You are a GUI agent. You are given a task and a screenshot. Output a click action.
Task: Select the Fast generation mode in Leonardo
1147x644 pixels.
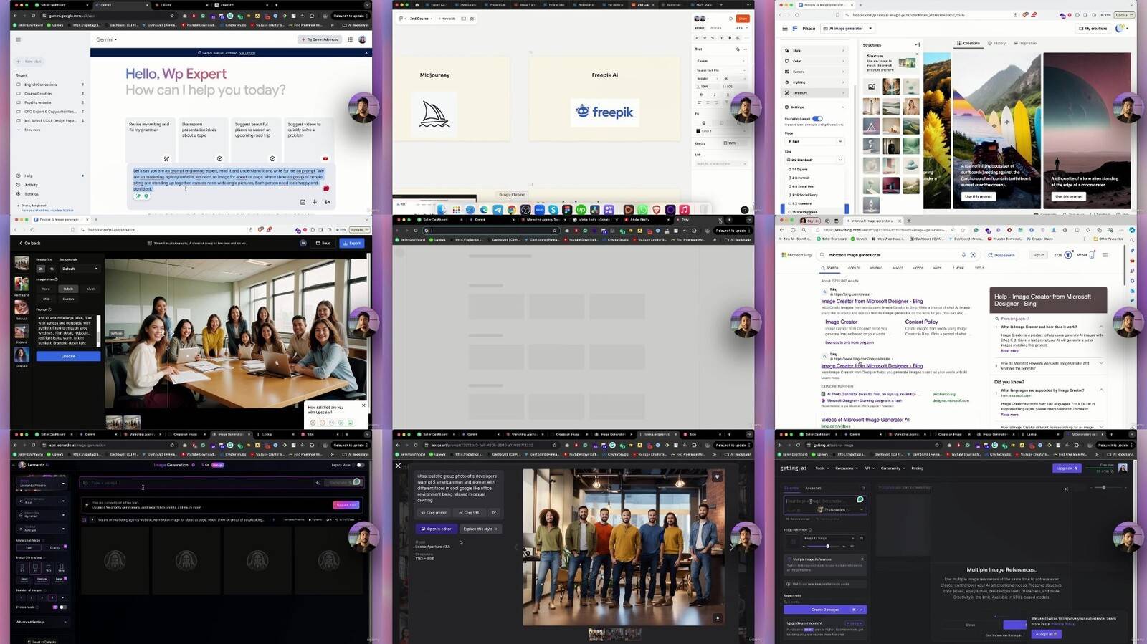29,548
